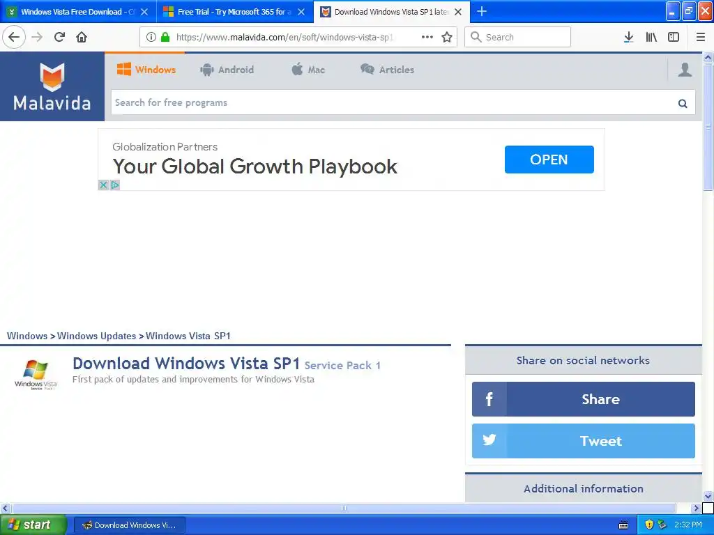This screenshot has width=714, height=535.
Task: Focus the browser address bar URL
Action: pyautogui.click(x=284, y=37)
